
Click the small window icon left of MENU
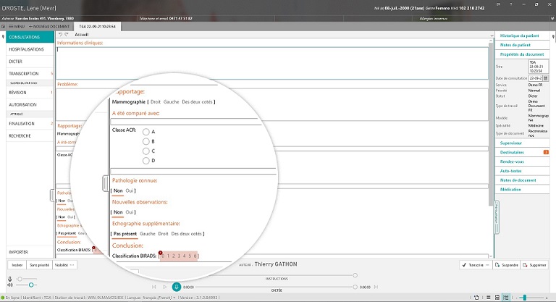[x=3, y=27]
